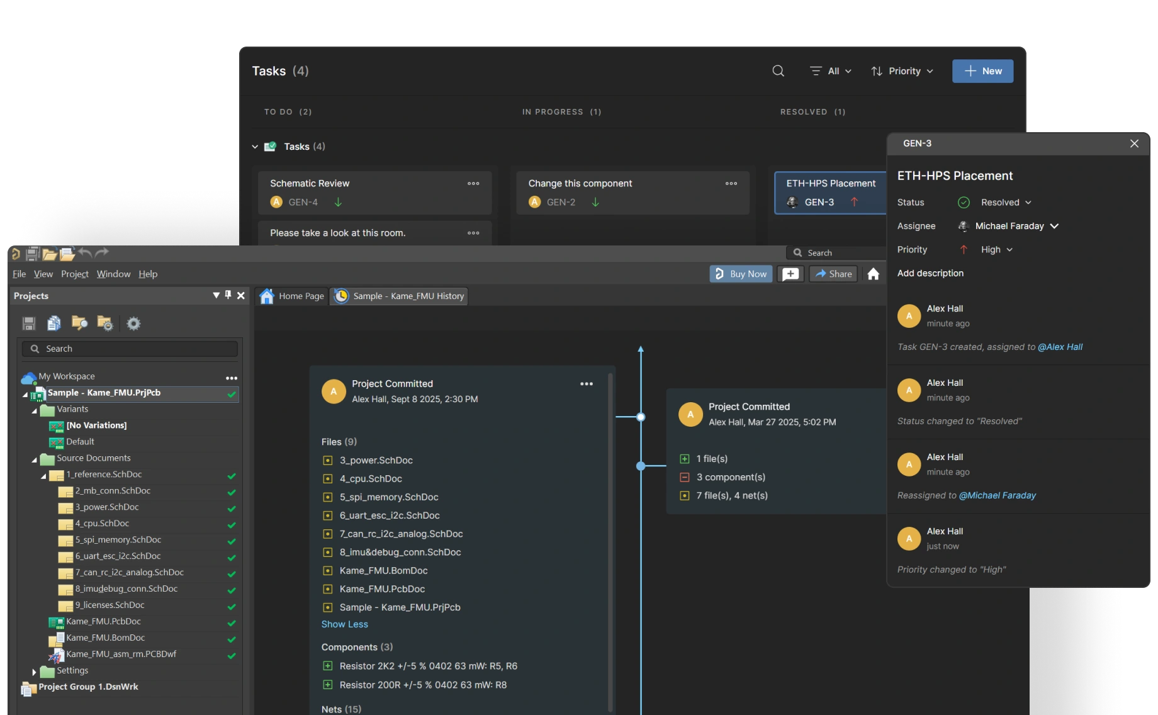The width and height of the screenshot is (1158, 715).
Task: Open the more options on Schematic Review card
Action: pos(473,184)
